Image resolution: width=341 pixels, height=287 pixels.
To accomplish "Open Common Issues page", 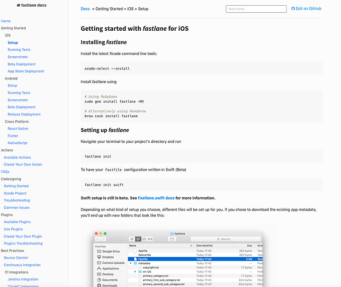I will click(x=17, y=208).
